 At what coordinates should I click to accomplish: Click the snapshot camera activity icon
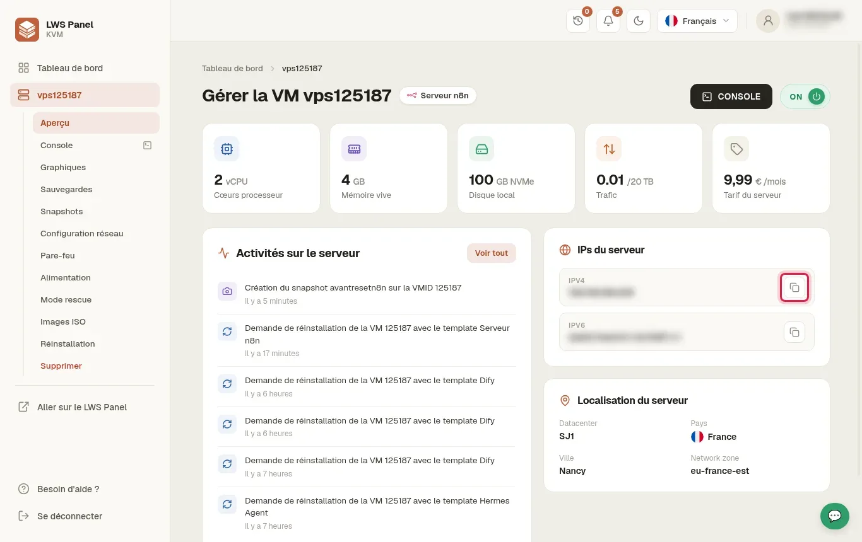[227, 291]
